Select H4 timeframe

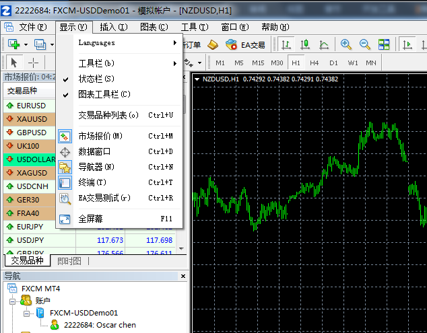(315, 63)
